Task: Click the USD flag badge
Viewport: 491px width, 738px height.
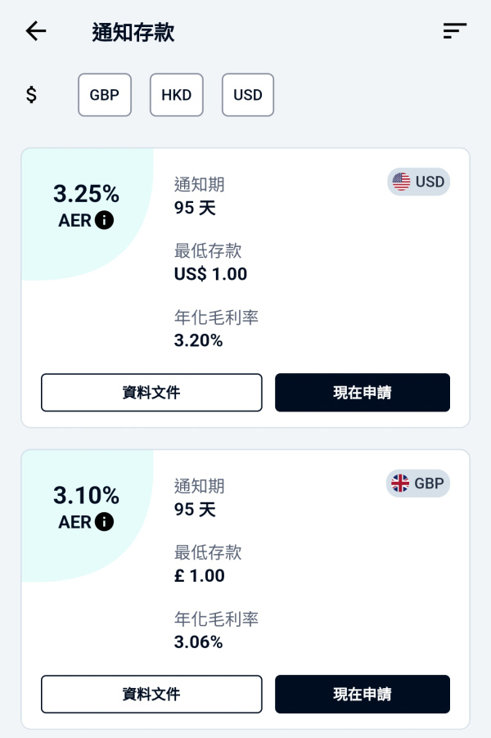Action: pyautogui.click(x=418, y=182)
